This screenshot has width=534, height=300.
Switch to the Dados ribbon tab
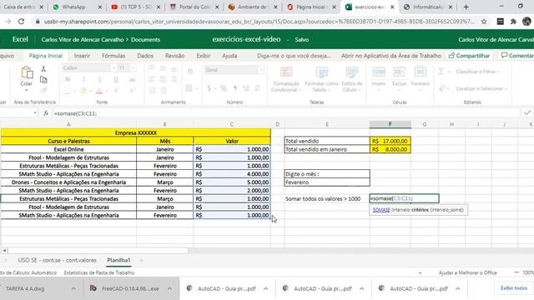pos(145,56)
